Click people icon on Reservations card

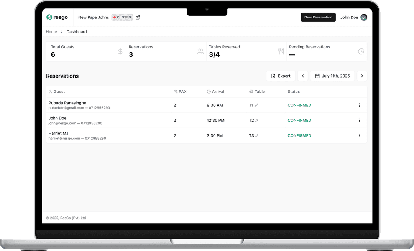(200, 51)
